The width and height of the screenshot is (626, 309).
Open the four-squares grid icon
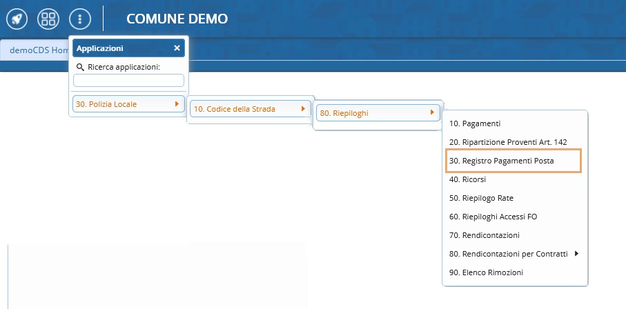(x=48, y=19)
